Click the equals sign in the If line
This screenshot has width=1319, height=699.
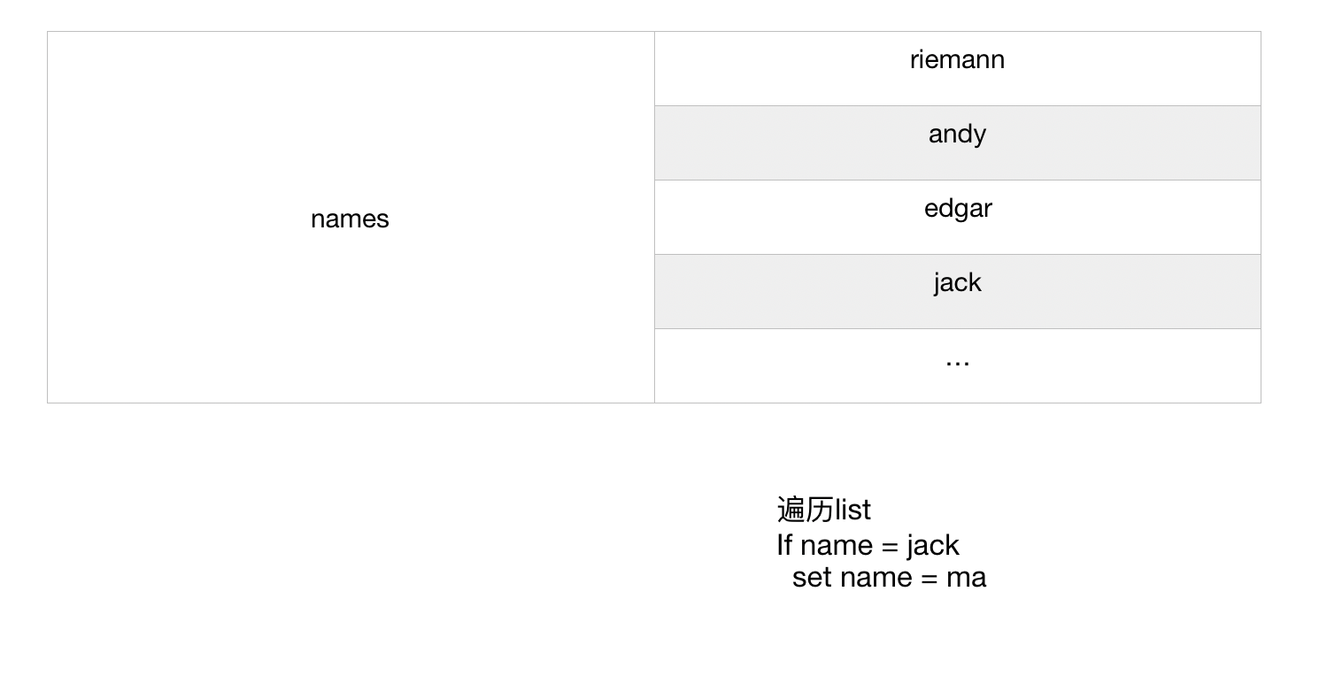[890, 546]
